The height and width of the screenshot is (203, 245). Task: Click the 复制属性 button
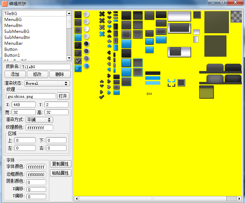[61, 164]
